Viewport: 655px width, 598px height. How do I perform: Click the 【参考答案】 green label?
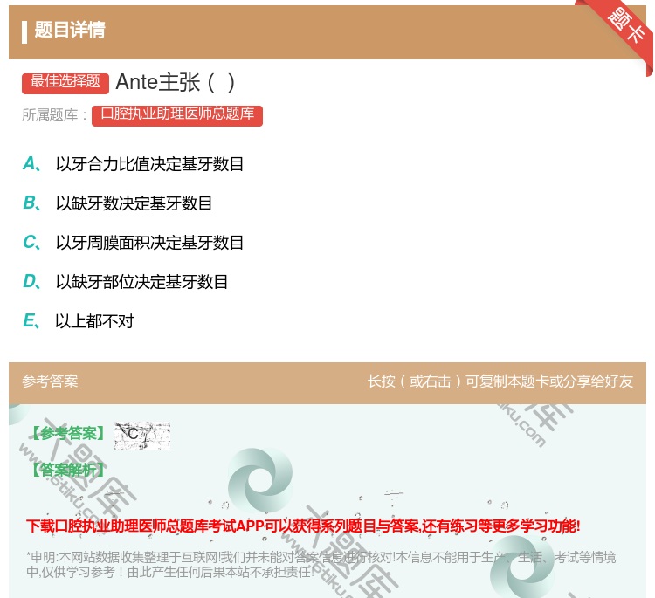coord(69,434)
